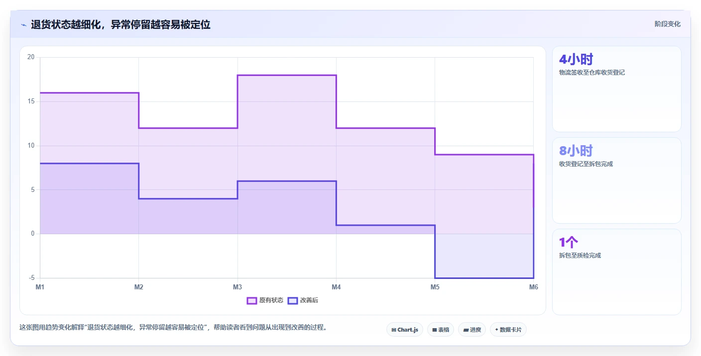This screenshot has height=356, width=701.
Task: Open the 1个 data card
Action: (616, 272)
